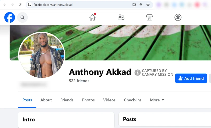Click the browser reload icon
The height and width of the screenshot is (128, 211).
tap(20, 5)
